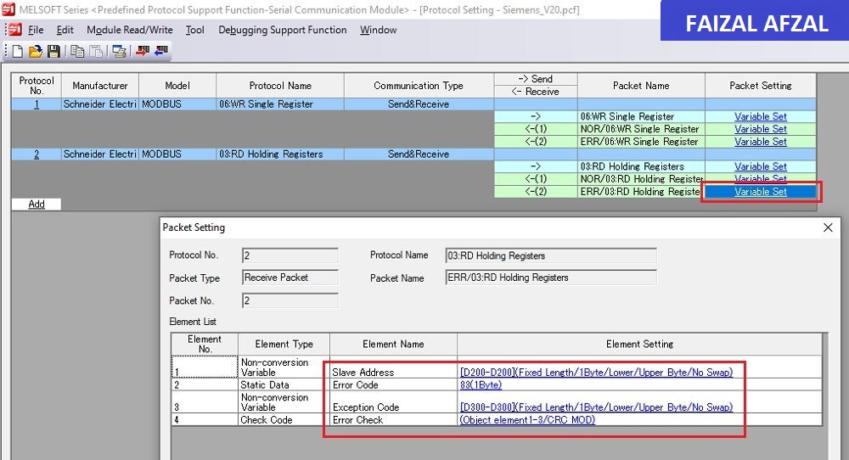Viewport: 849px width, 460px height.
Task: Click the Open folder toolbar icon
Action: point(35,52)
